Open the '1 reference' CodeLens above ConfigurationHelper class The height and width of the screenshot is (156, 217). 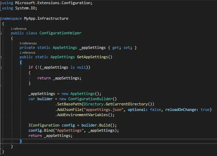19,29
